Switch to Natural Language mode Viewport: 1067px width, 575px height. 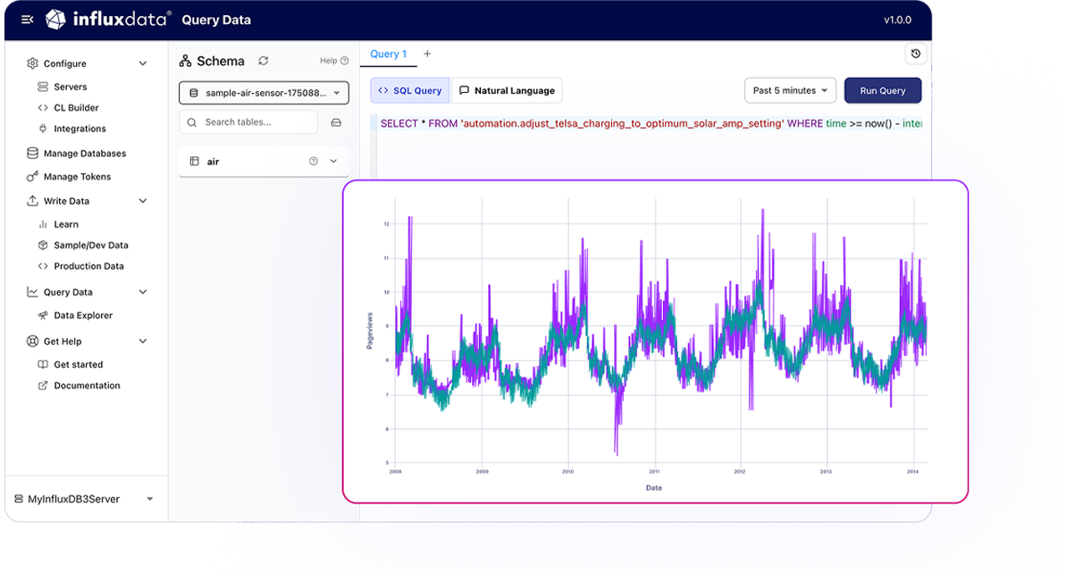click(x=507, y=90)
